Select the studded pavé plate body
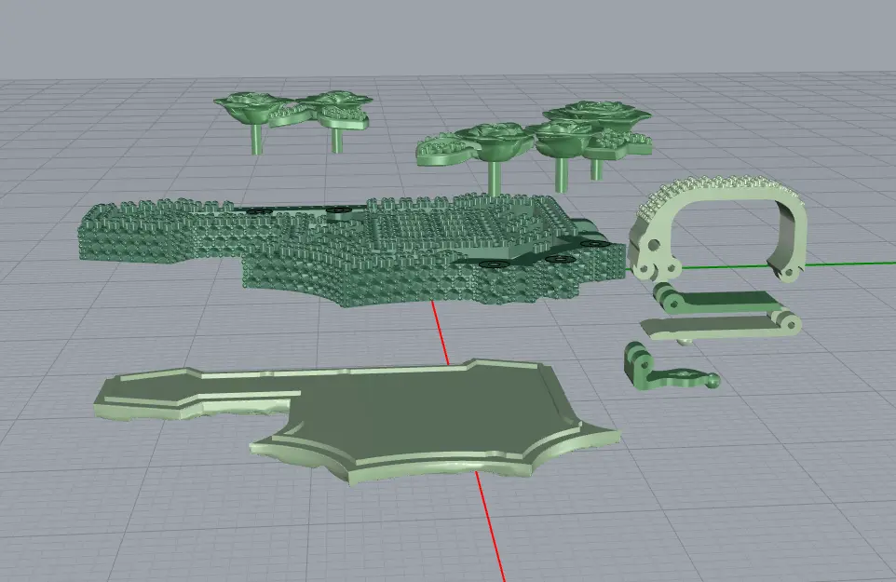The width and height of the screenshot is (896, 582). pos(351,251)
